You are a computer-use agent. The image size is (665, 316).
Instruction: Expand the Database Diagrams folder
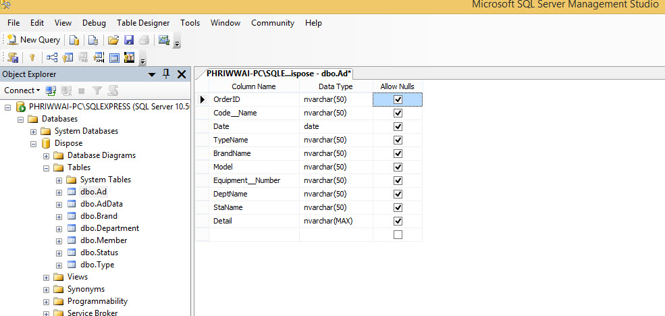pos(46,156)
